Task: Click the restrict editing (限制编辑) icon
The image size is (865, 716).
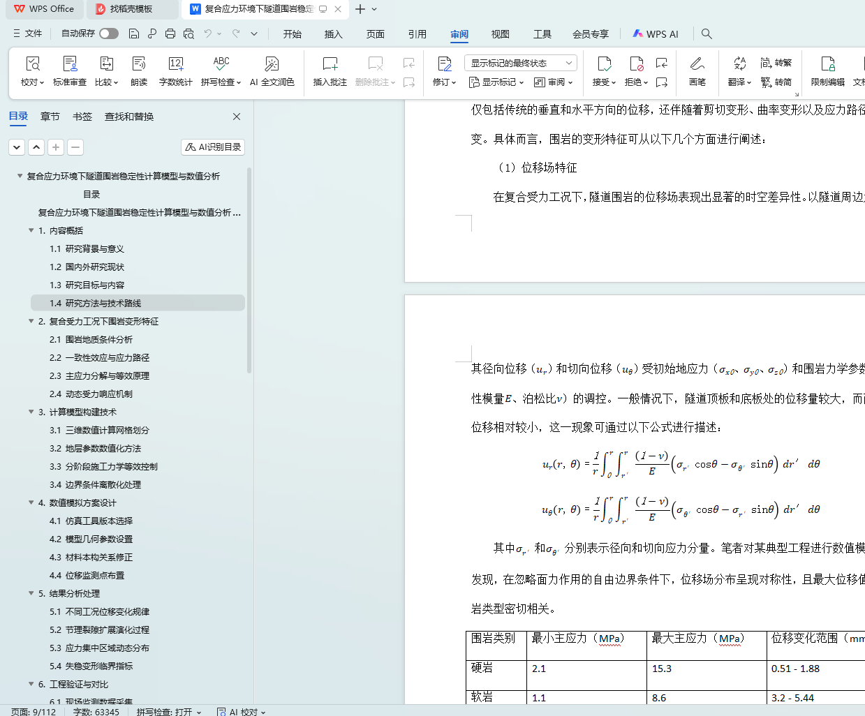Action: (x=827, y=65)
